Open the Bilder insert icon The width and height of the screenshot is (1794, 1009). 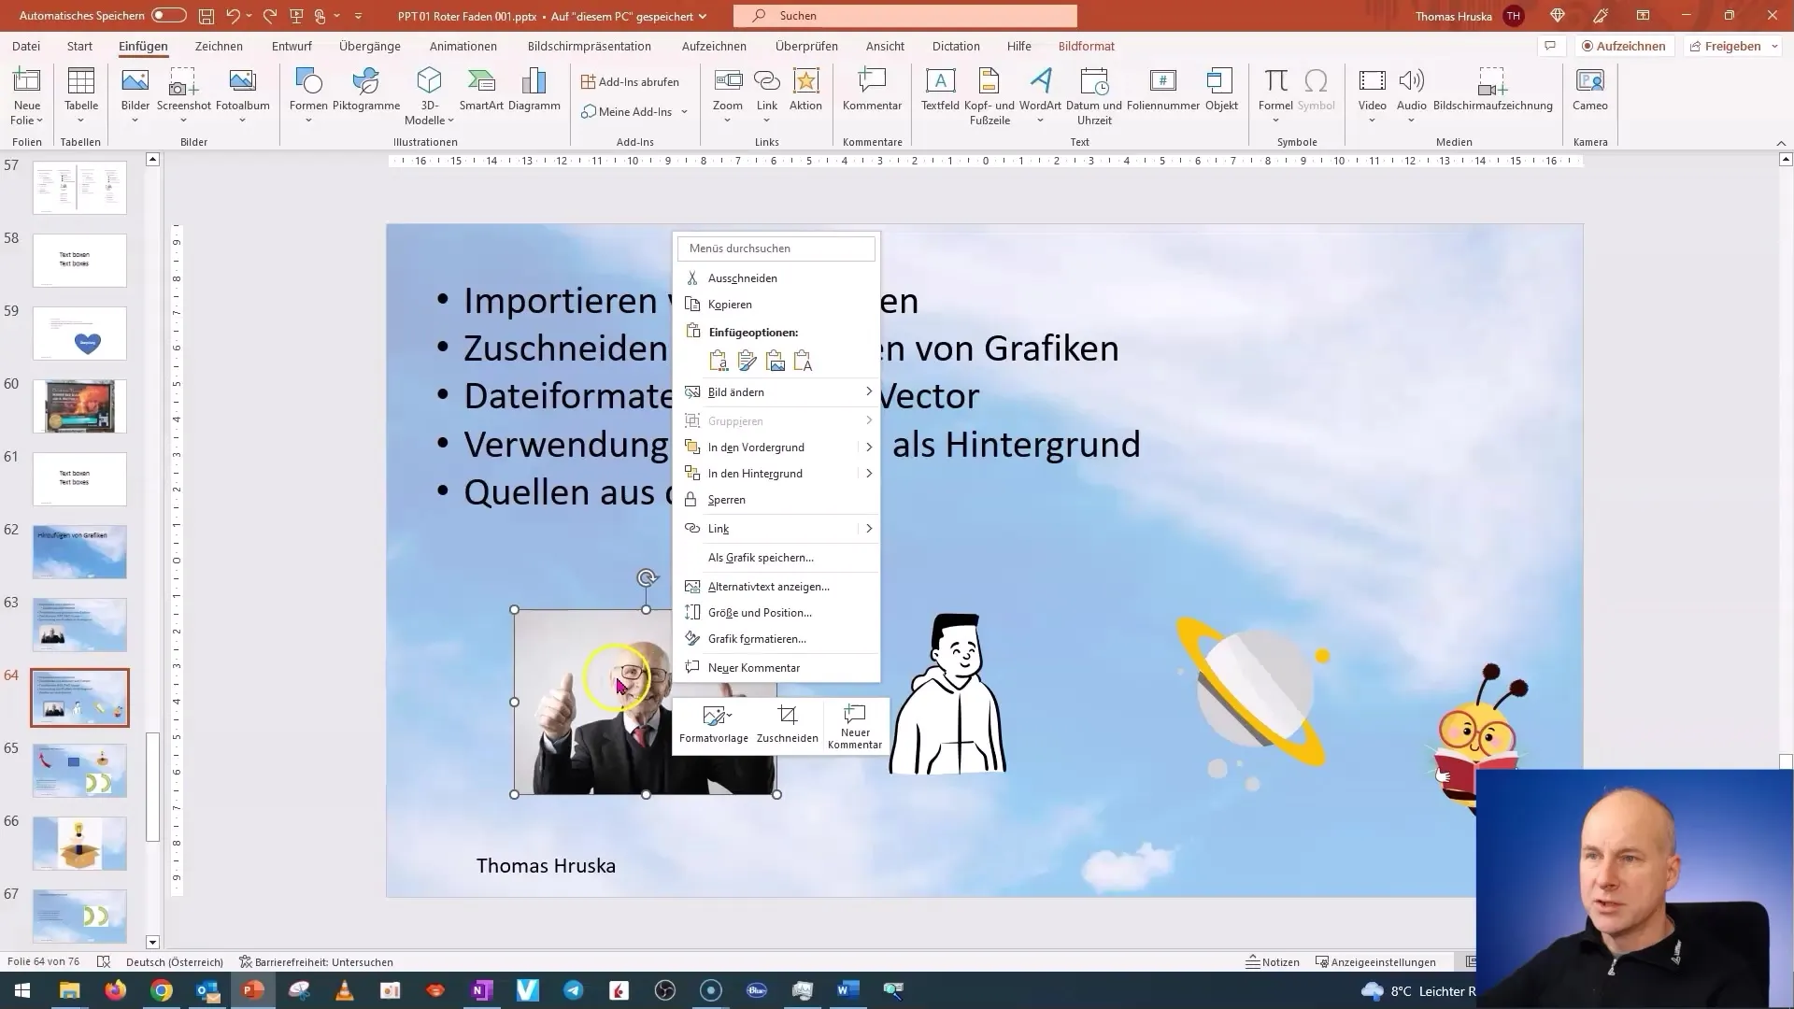coord(135,96)
